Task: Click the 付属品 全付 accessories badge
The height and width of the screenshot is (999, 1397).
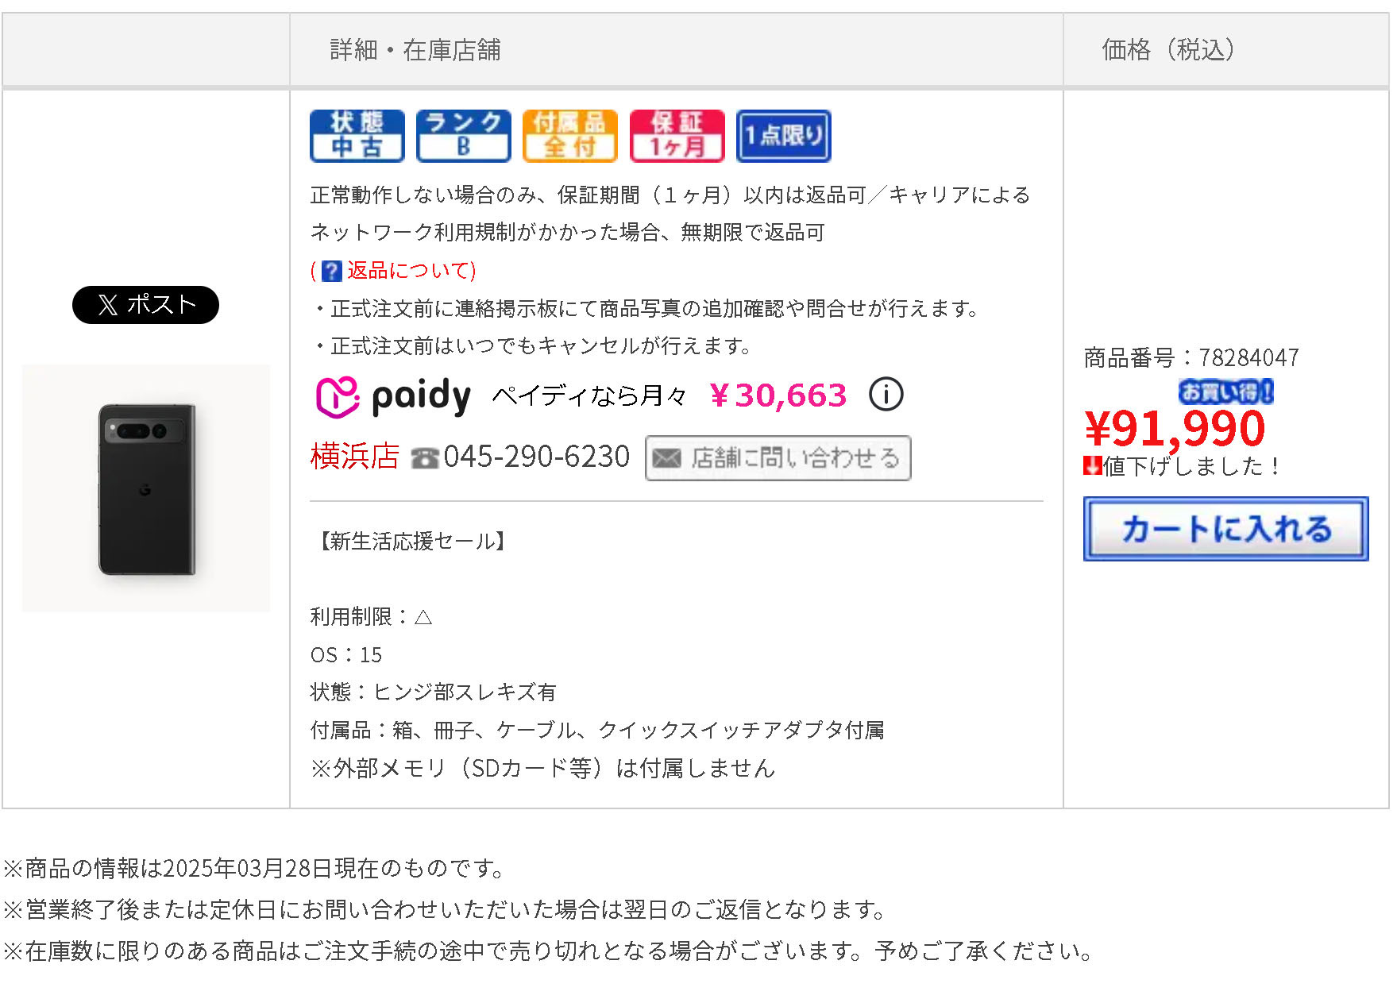Action: 569,136
